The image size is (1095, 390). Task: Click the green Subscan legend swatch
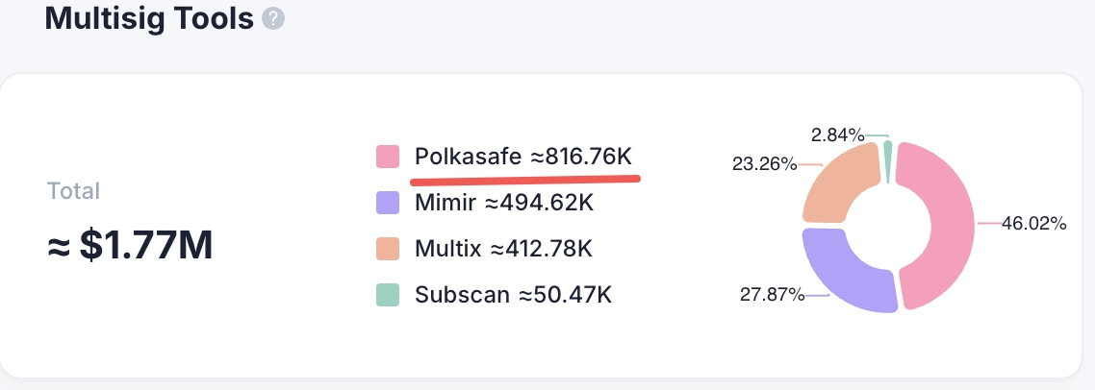point(388,295)
